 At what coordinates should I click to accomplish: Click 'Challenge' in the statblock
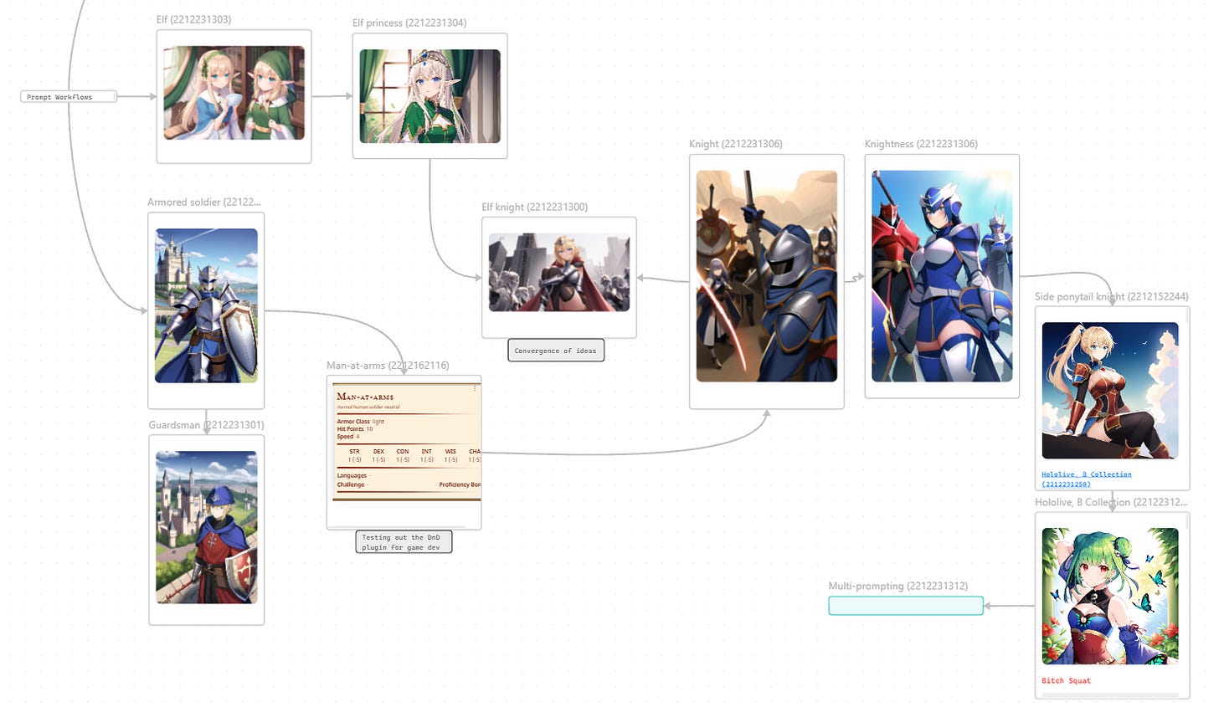(351, 484)
